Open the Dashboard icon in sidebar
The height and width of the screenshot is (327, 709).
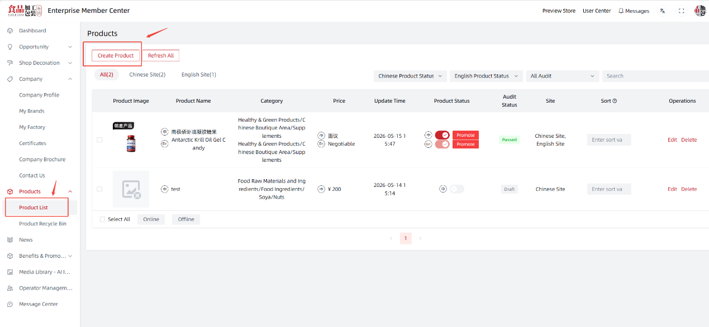click(10, 31)
